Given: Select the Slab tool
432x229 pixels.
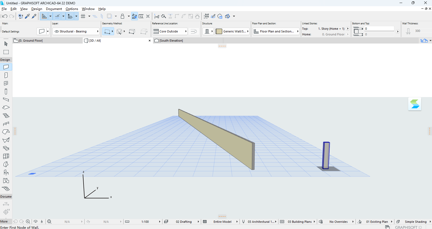Looking at the screenshot, I should [x=6, y=108].
